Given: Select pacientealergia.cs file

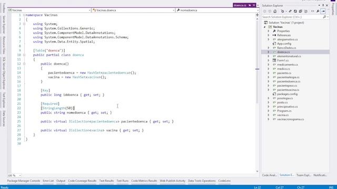Looking at the screenshot, I should click(x=288, y=77).
